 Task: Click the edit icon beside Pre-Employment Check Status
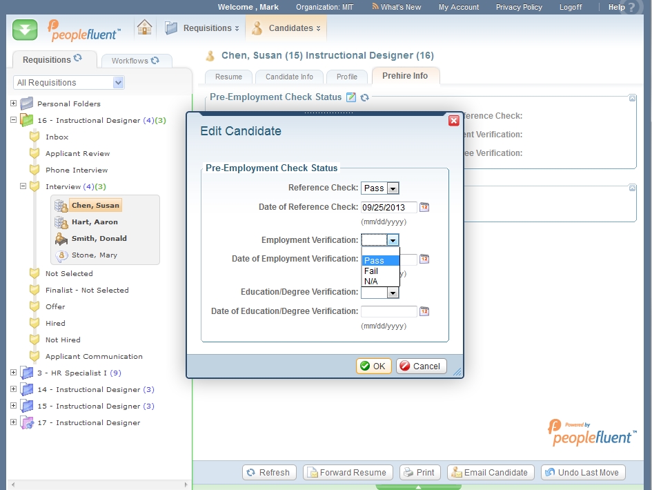point(351,97)
